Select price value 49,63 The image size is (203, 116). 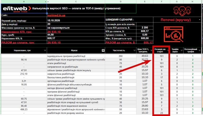(145, 56)
